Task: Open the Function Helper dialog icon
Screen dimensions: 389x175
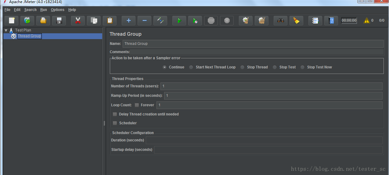Action: 315,20
